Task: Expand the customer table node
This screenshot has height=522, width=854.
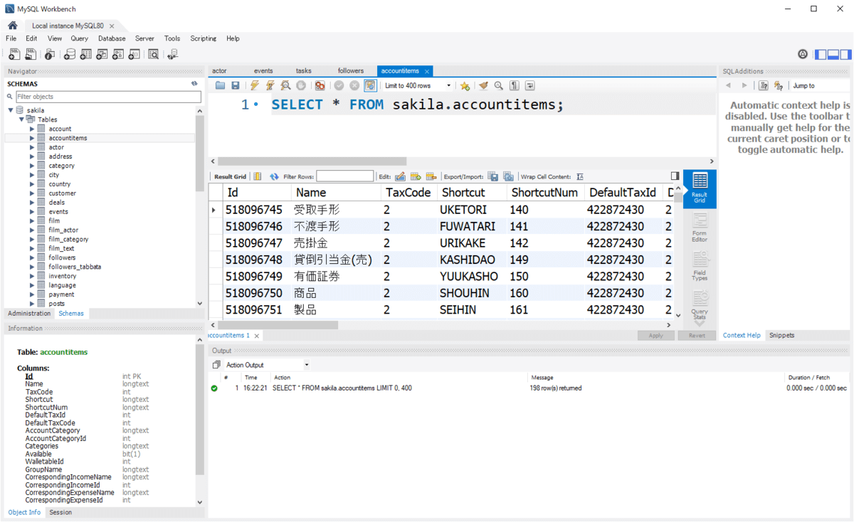Action: pyautogui.click(x=32, y=193)
